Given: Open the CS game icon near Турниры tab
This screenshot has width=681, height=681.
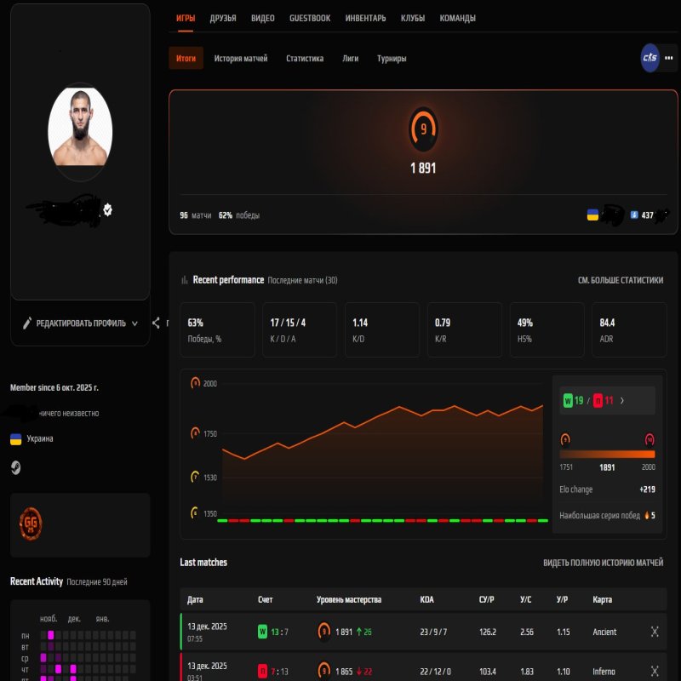Looking at the screenshot, I should click(x=649, y=58).
